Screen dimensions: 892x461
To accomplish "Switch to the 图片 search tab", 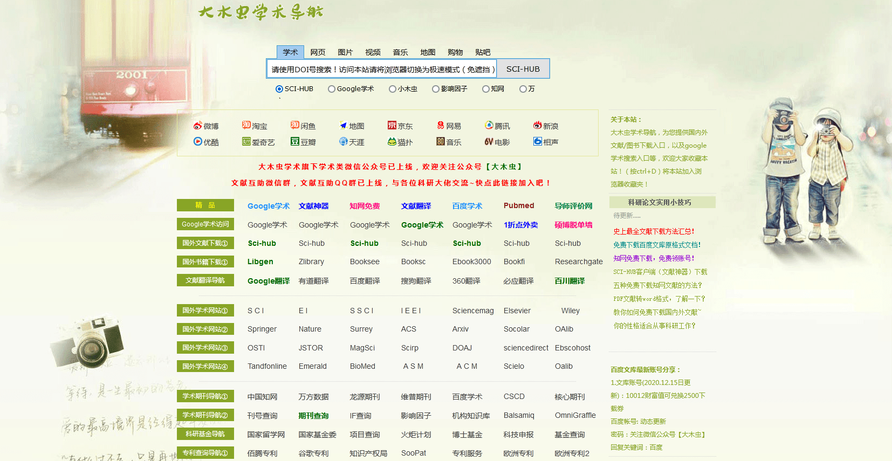I will 345,52.
